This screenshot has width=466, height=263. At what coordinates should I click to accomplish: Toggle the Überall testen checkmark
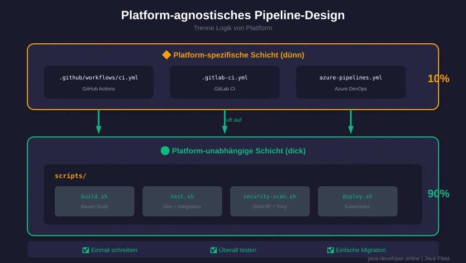click(x=214, y=250)
